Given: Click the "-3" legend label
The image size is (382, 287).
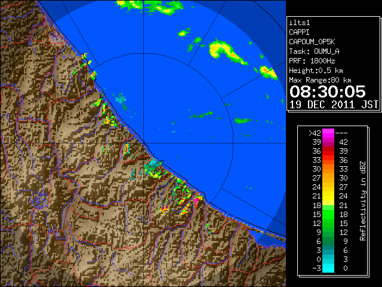Looking at the screenshot, I should (x=316, y=268).
